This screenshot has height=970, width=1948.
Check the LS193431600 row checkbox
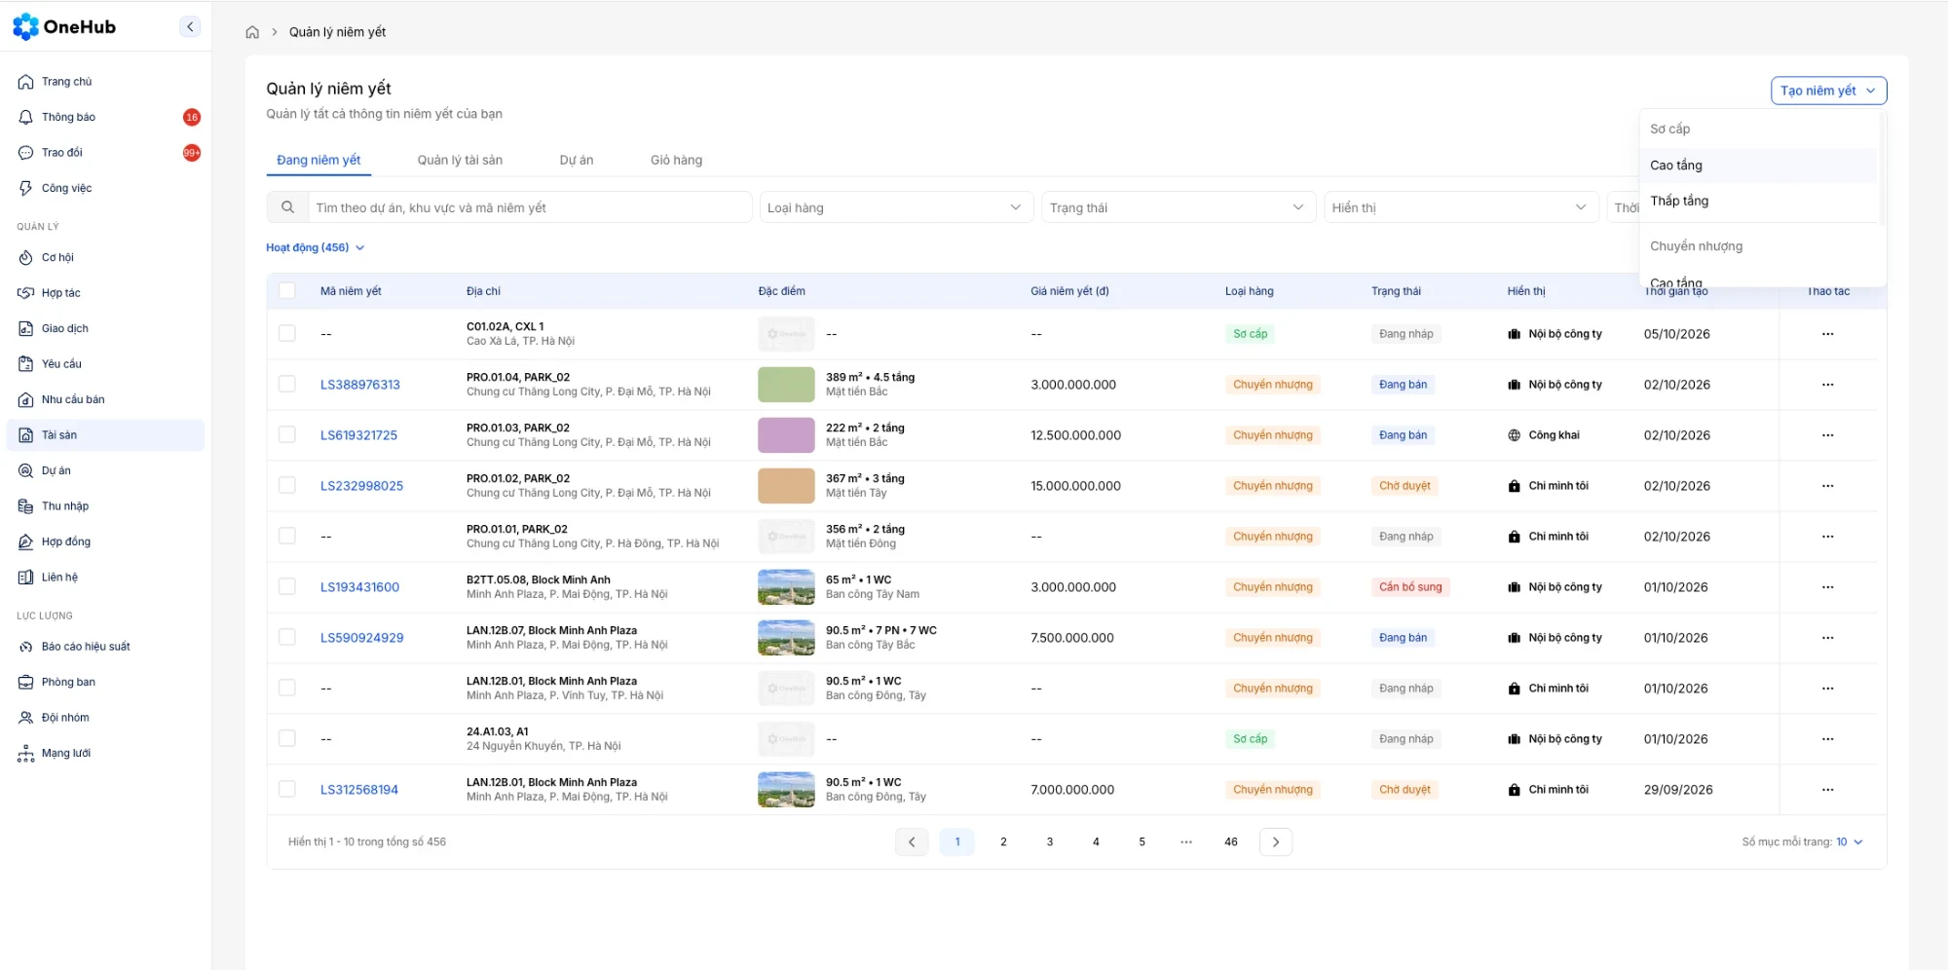coord(287,586)
